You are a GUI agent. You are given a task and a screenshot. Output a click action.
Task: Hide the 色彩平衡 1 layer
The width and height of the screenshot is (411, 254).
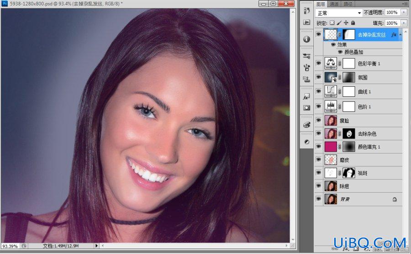(x=318, y=63)
